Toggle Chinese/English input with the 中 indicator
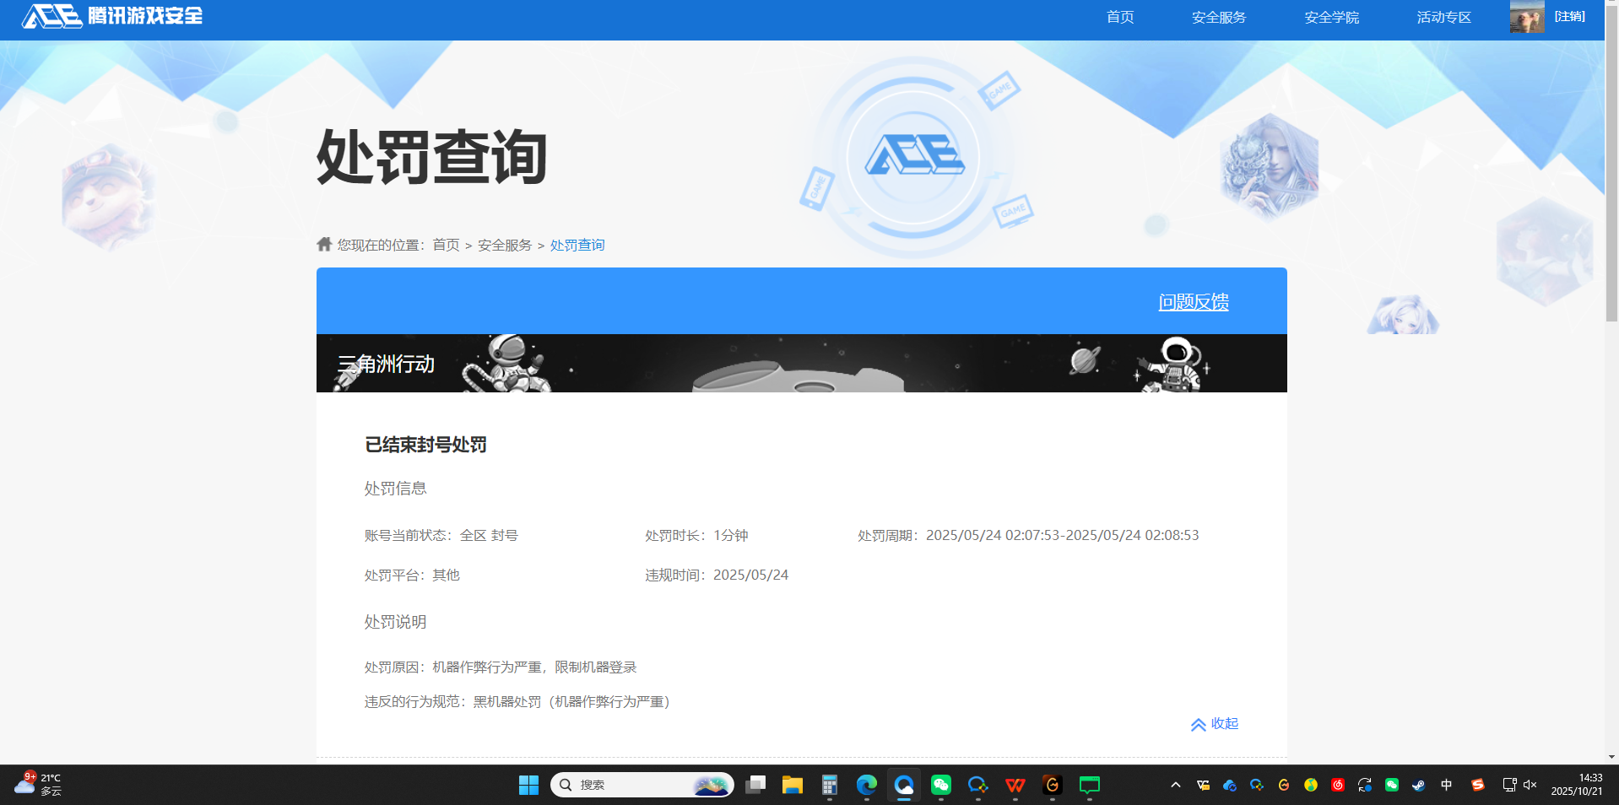The image size is (1619, 805). point(1446,785)
